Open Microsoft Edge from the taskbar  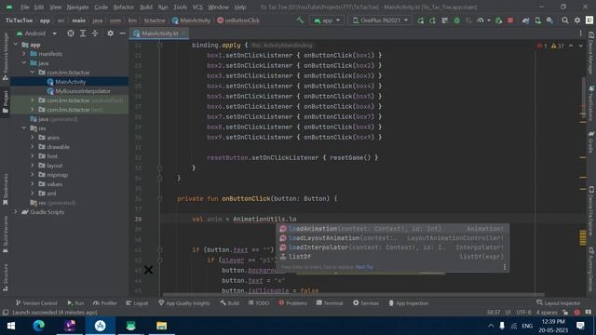pyautogui.click(x=39, y=326)
